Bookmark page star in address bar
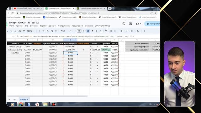This screenshot has width=201, height=113. click(x=156, y=13)
